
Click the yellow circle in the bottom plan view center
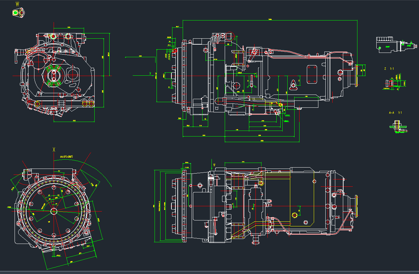(295, 215)
